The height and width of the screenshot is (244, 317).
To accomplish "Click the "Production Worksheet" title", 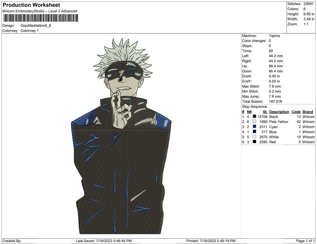I will pos(31,5).
